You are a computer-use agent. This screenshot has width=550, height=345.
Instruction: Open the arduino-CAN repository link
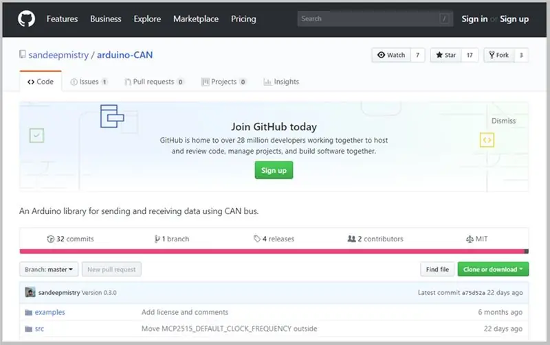[124, 55]
